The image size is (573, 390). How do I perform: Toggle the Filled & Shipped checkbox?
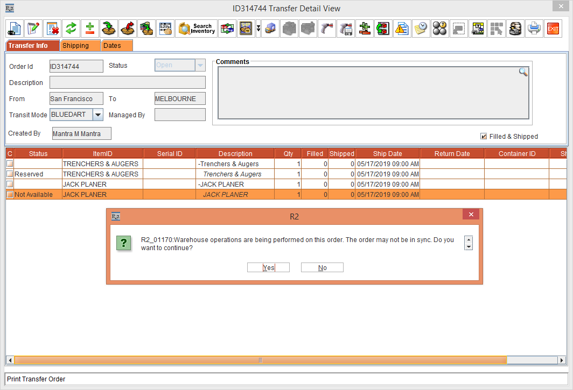484,136
